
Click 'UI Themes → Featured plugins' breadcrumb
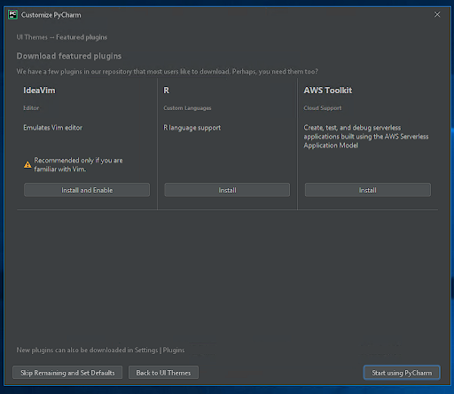[62, 37]
